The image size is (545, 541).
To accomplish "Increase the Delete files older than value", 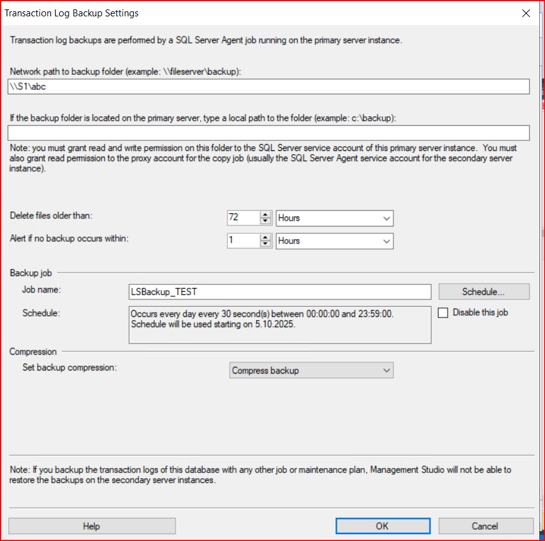I will (x=267, y=215).
